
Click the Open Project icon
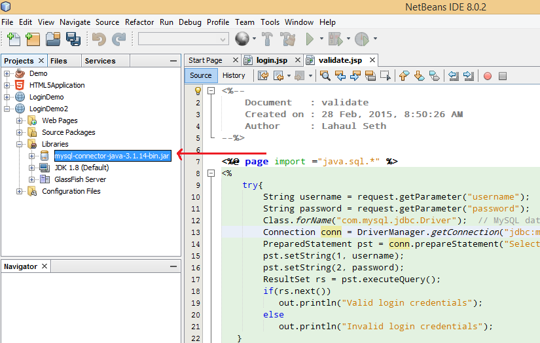(53, 39)
